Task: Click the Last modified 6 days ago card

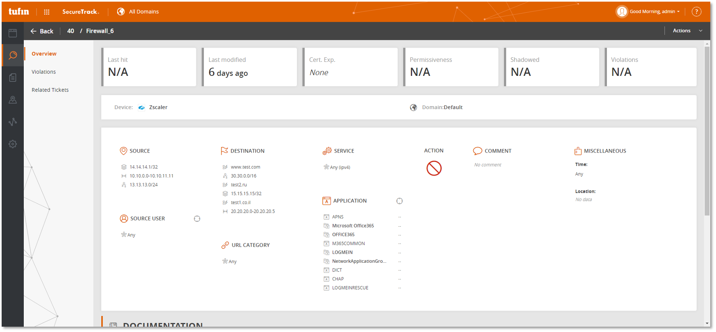Action: click(x=249, y=67)
